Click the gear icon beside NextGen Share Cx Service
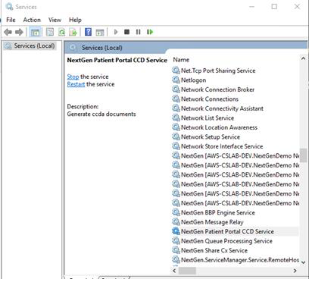Viewport: 309px width, 282px height. (176, 250)
